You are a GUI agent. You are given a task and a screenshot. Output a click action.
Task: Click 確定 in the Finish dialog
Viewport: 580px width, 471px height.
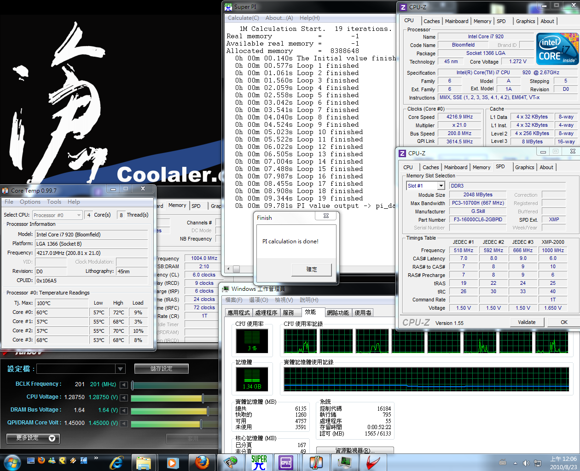(312, 269)
